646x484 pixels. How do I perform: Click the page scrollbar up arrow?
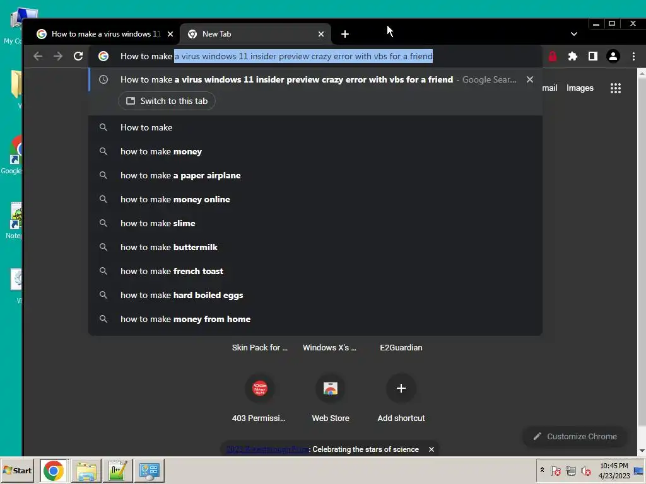pyautogui.click(x=642, y=74)
